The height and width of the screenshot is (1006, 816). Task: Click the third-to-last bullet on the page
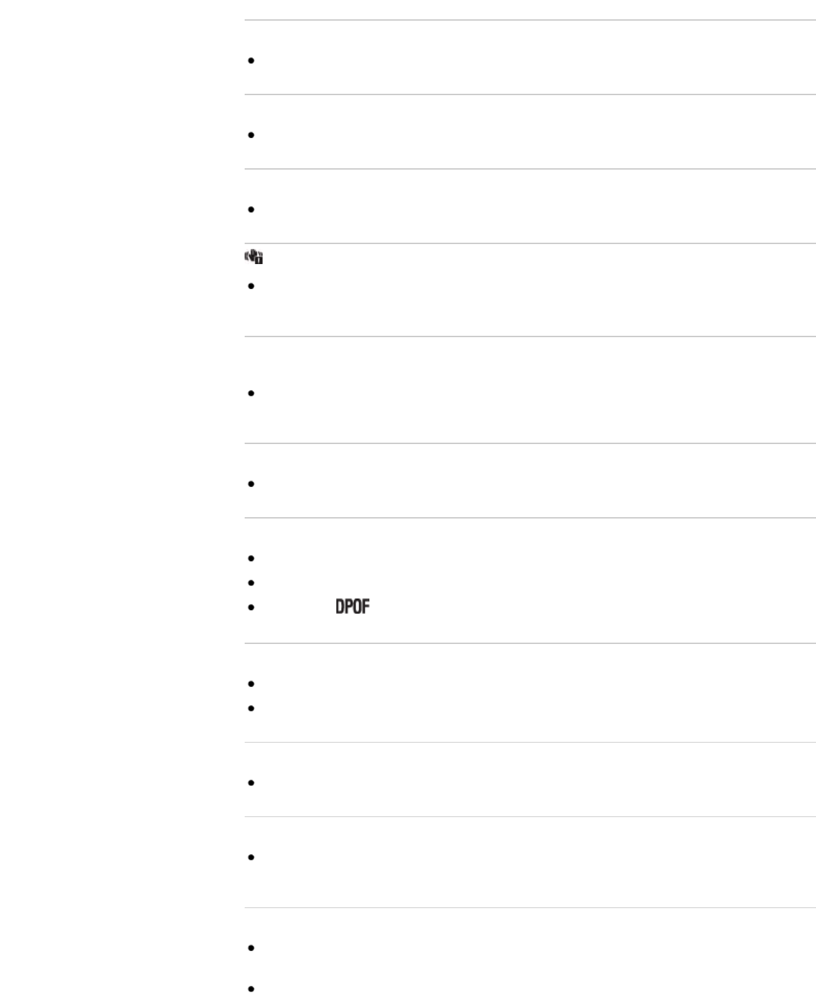click(x=251, y=858)
